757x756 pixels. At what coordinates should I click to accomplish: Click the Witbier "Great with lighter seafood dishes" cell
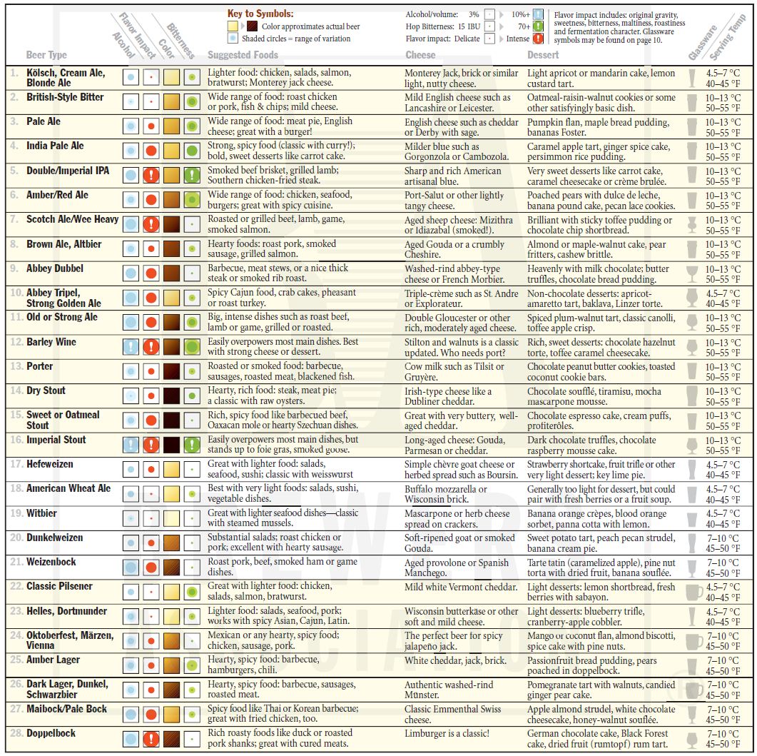283,518
